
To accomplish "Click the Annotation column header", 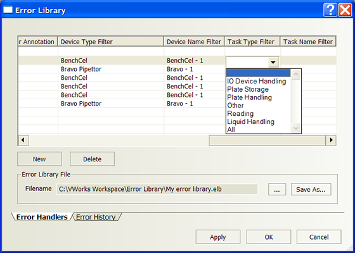I will [x=38, y=42].
